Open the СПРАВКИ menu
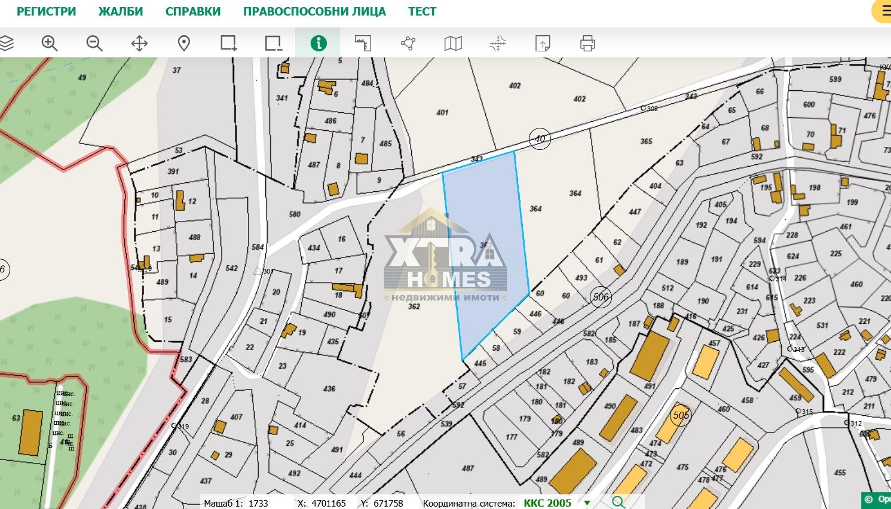891x509 pixels. click(x=193, y=11)
